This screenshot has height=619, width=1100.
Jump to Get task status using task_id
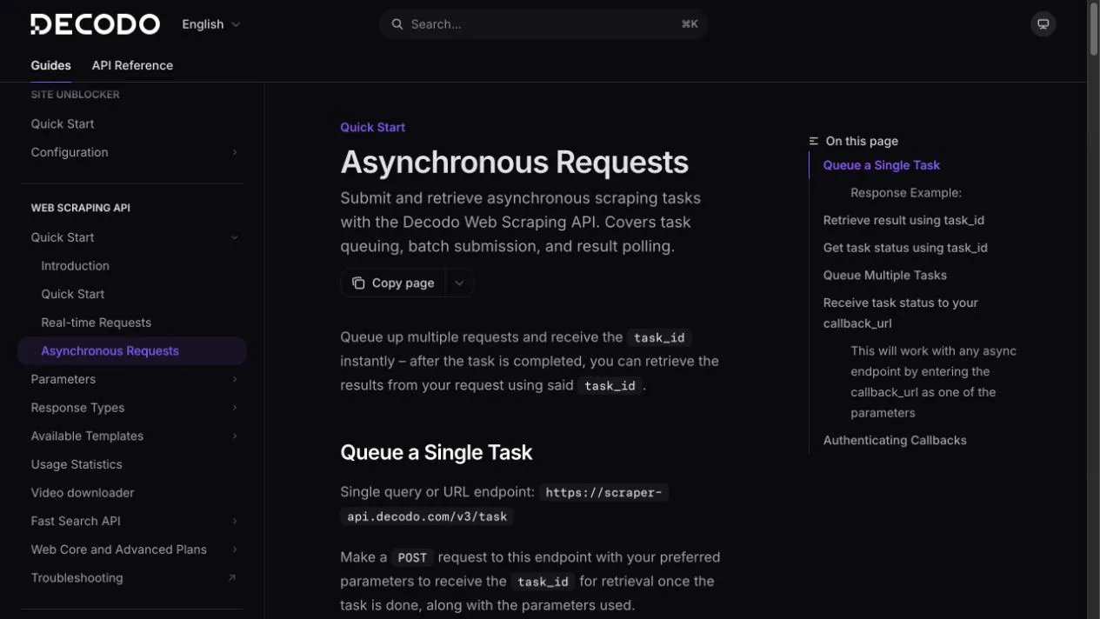[905, 248]
